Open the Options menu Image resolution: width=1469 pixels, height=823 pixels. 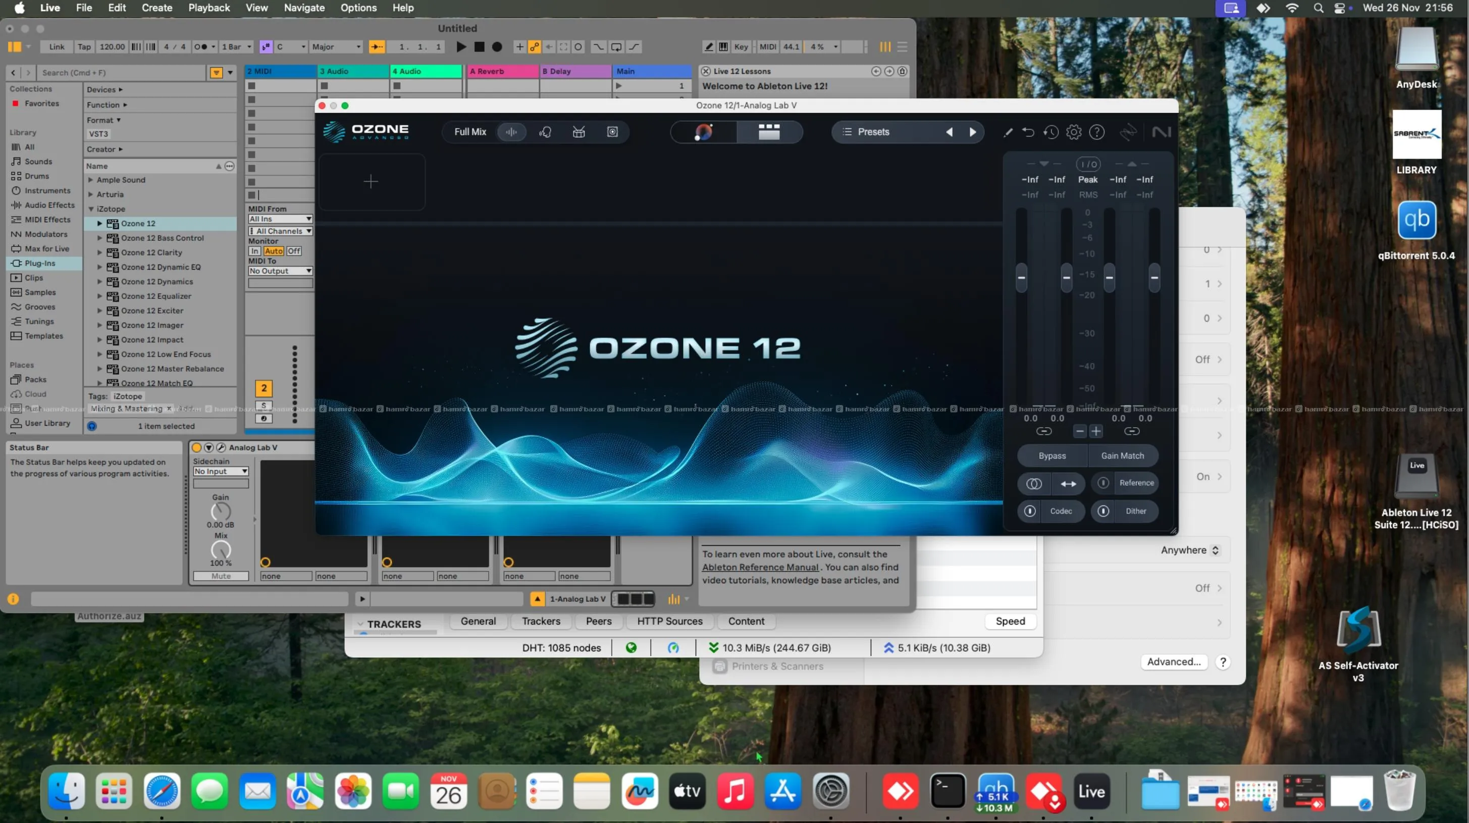click(358, 8)
